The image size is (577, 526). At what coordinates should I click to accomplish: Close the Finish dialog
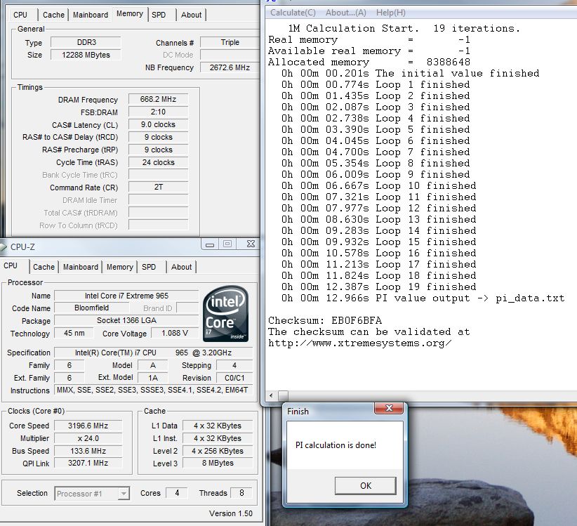[x=389, y=408]
